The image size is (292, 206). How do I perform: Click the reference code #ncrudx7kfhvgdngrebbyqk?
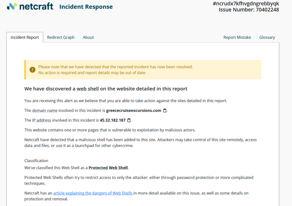pyautogui.click(x=246, y=3)
